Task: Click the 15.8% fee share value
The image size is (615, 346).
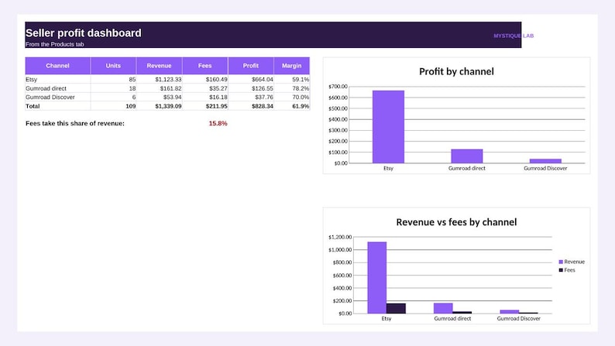Action: click(218, 123)
